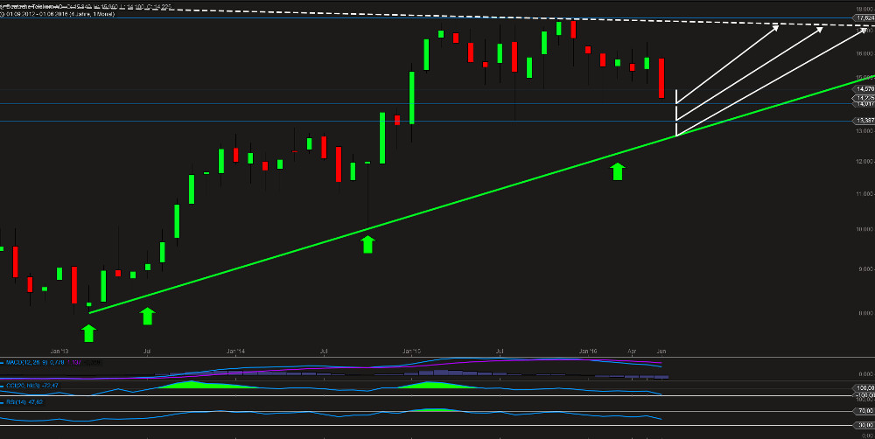This screenshot has width=875, height=439.
Task: Click the Jan '14 time axis label
Action: click(x=234, y=351)
